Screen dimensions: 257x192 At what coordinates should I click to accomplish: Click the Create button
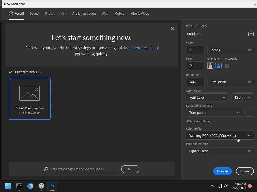pyautogui.click(x=222, y=171)
